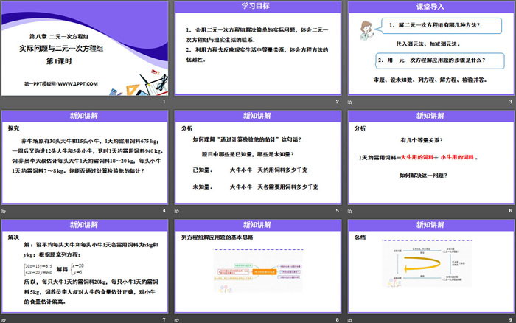Click the 新知讲解 header on slide 5

point(258,116)
